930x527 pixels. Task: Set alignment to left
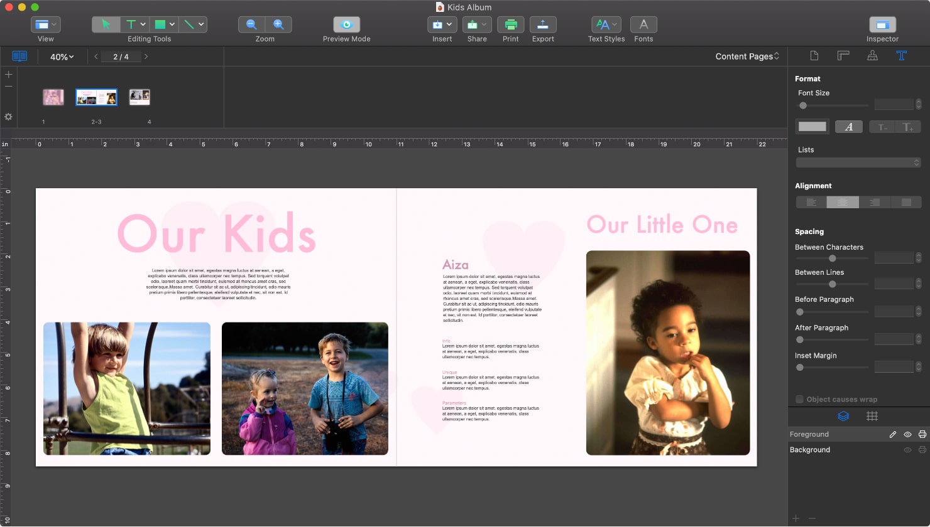811,202
